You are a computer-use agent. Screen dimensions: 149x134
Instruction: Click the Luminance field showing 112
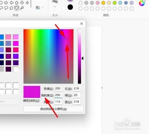pyautogui.click(x=58, y=102)
